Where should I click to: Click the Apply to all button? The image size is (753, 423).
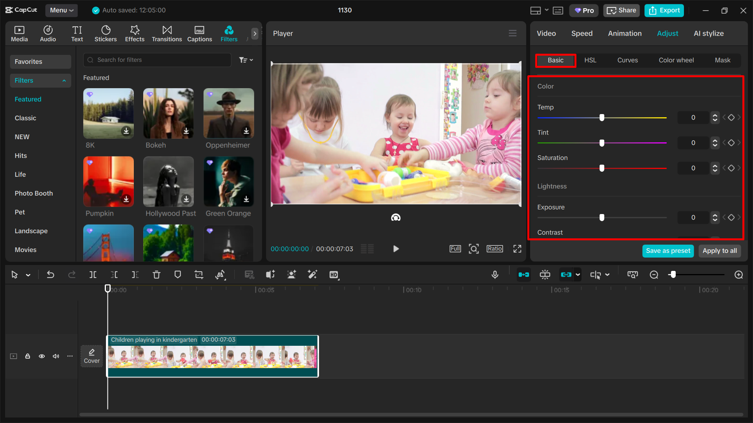point(719,251)
